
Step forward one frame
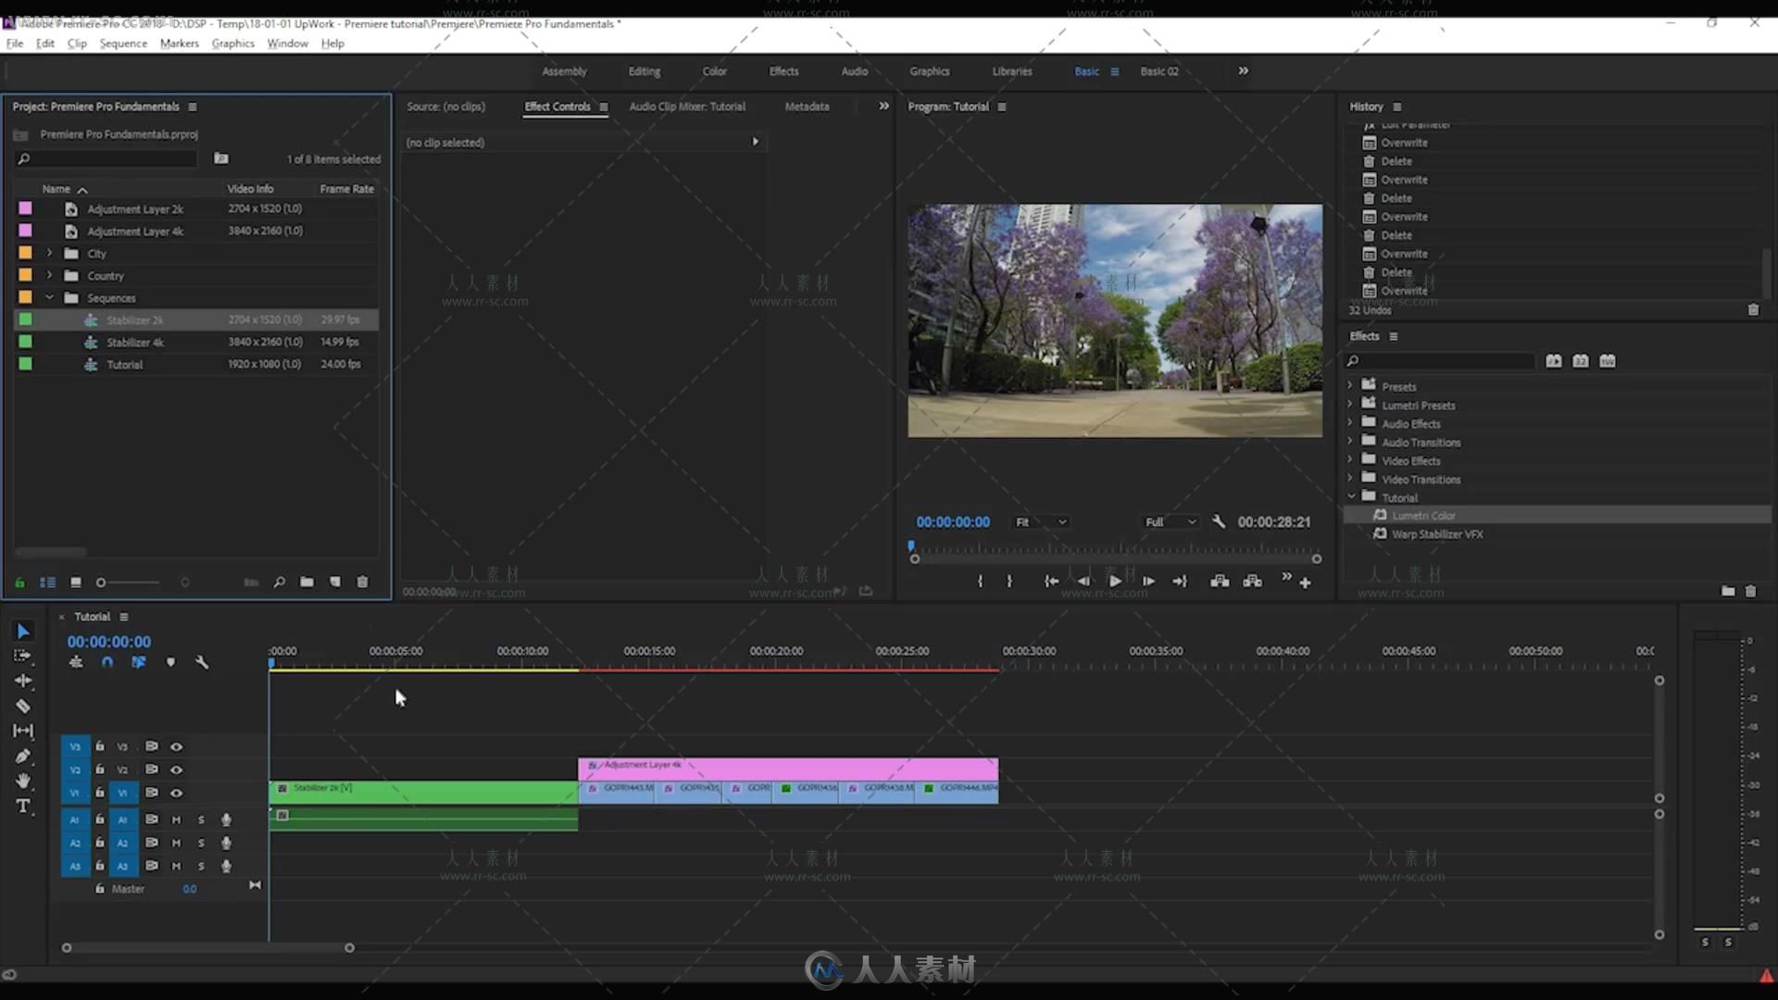pyautogui.click(x=1148, y=581)
